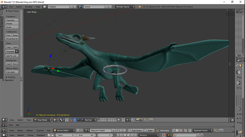Enable the scale manipulator icon
This screenshot has width=245, height=137.
click(82, 120)
